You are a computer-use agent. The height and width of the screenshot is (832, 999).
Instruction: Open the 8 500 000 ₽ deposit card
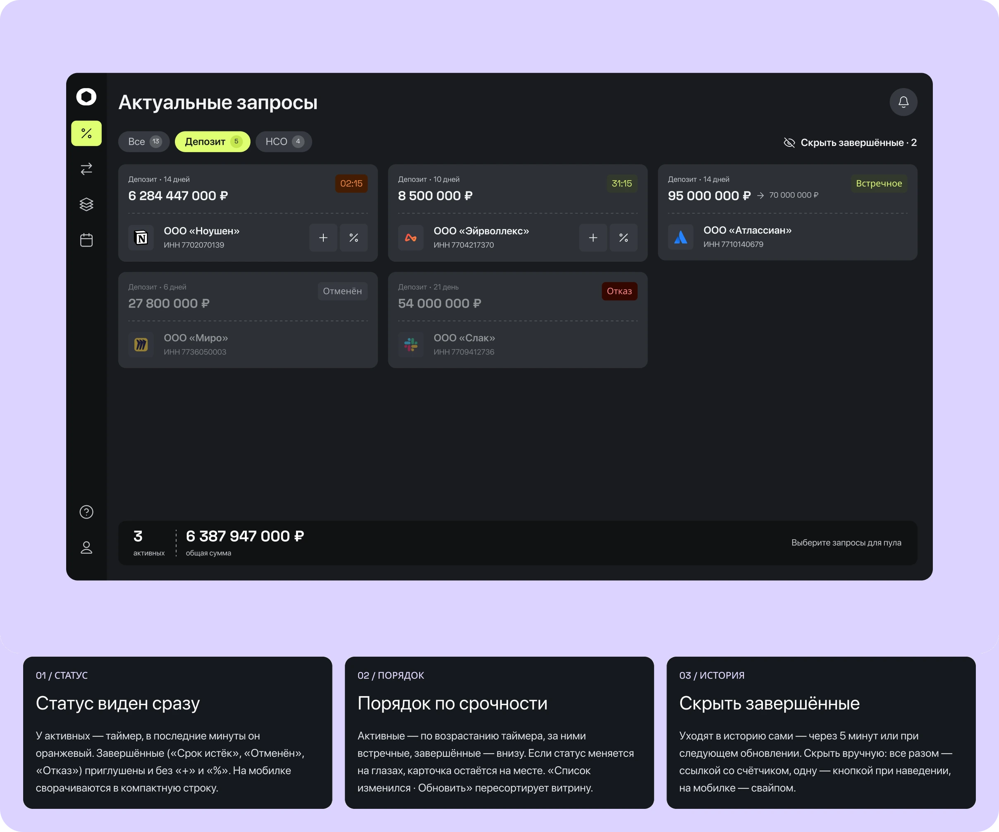[518, 213]
